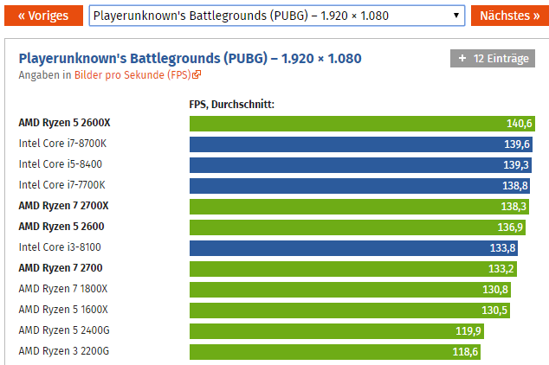Select the AMD Ryzen 7 1800X label
This screenshot has height=365, width=549.
[x=63, y=289]
